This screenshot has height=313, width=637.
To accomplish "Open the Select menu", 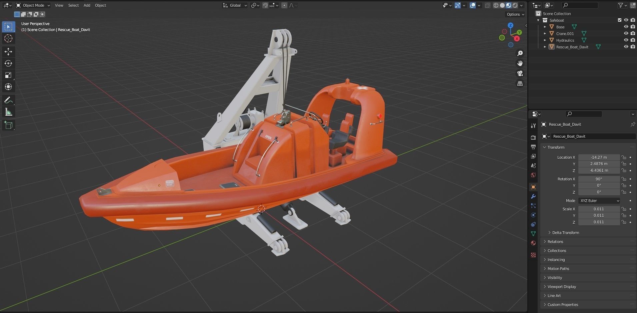I will [x=73, y=5].
